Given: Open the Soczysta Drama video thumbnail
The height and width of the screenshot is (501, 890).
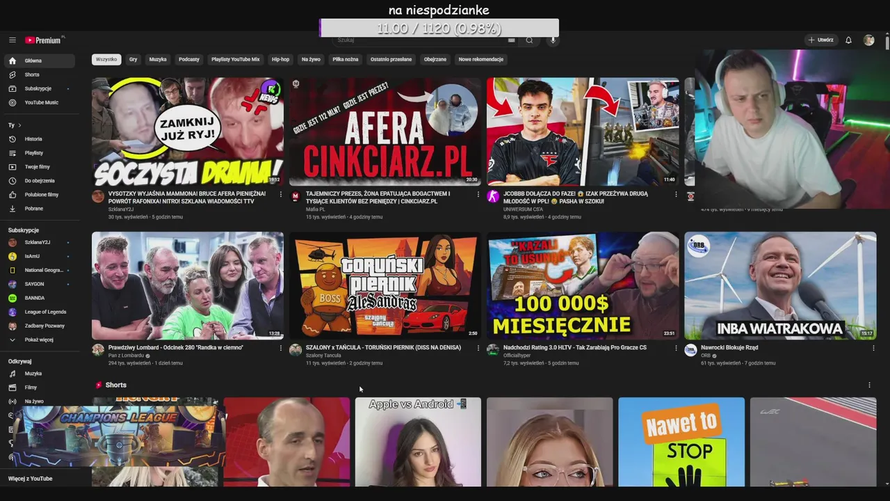Looking at the screenshot, I should click(x=188, y=132).
